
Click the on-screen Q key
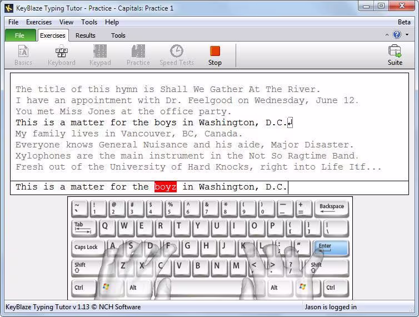coord(107,228)
